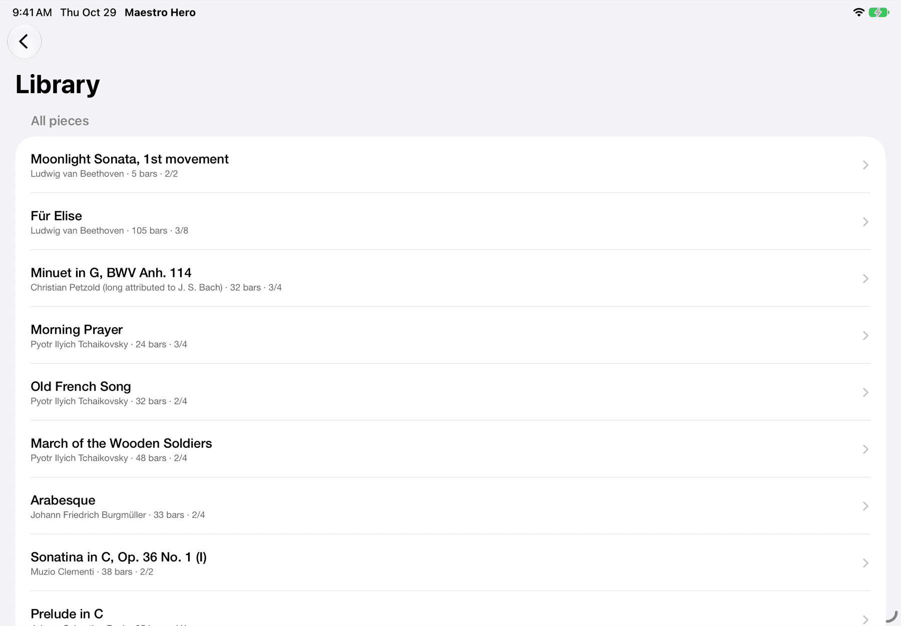Open Minuet in G, BWV Anh. 114
901x626 pixels.
tap(450, 279)
